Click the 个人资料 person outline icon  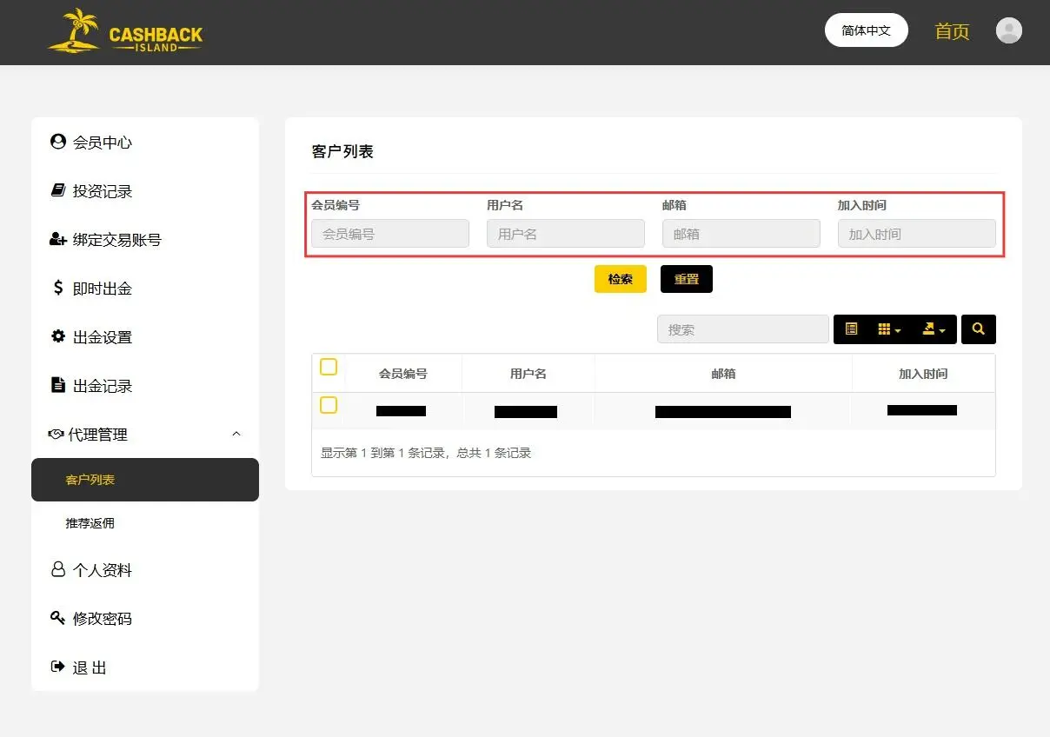pos(58,569)
